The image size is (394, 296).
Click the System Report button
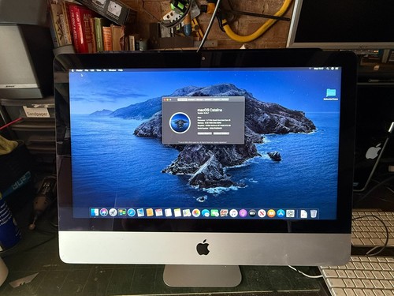(x=205, y=133)
